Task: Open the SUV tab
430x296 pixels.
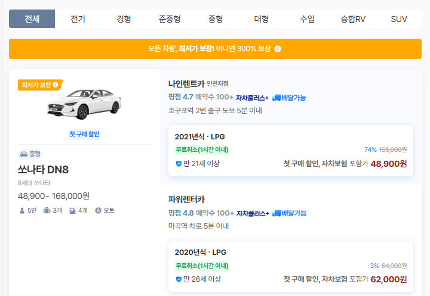Action: (x=399, y=19)
